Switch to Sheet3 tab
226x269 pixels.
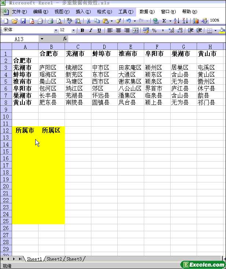(74, 259)
